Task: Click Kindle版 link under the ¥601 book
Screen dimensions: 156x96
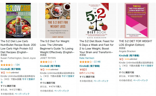Action: [89, 66]
